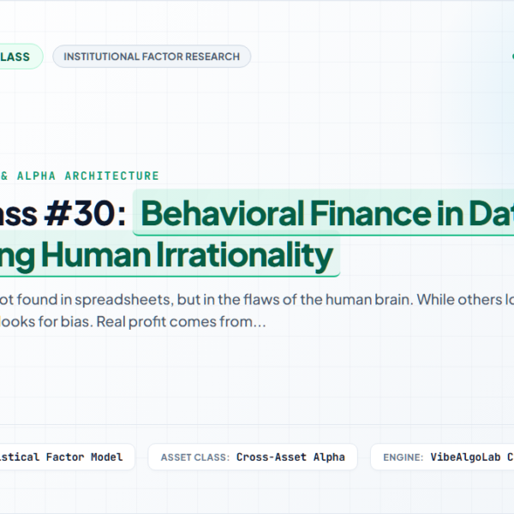Click the excerpt about flaws of human brain

point(257,310)
